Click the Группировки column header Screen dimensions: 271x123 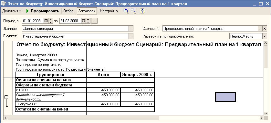[x=51, y=75]
